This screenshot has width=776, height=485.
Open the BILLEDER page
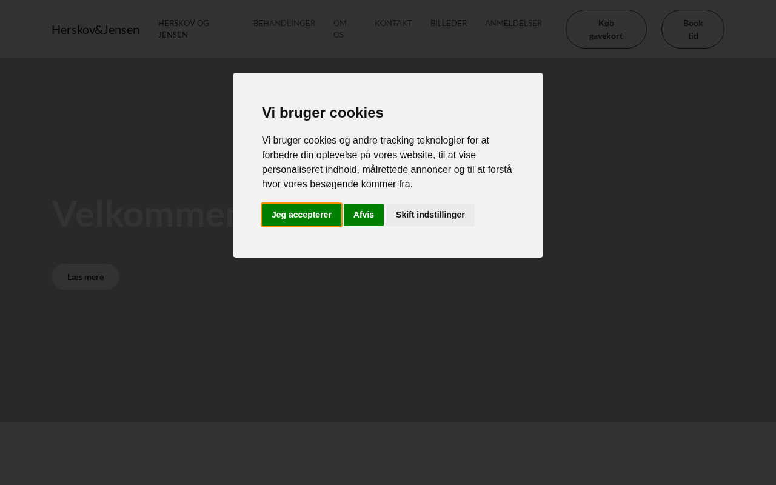[x=449, y=23]
